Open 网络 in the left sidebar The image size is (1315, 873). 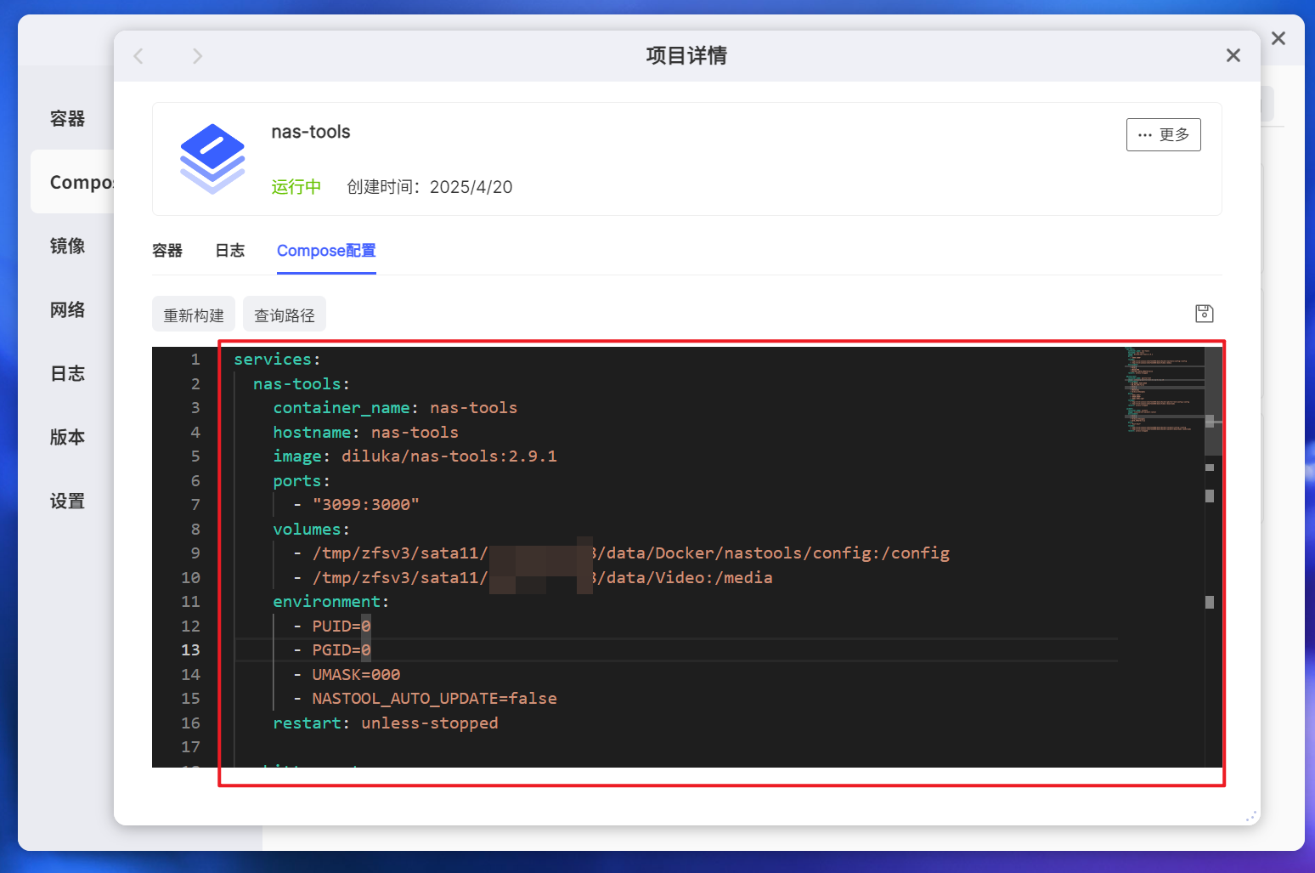(x=67, y=309)
